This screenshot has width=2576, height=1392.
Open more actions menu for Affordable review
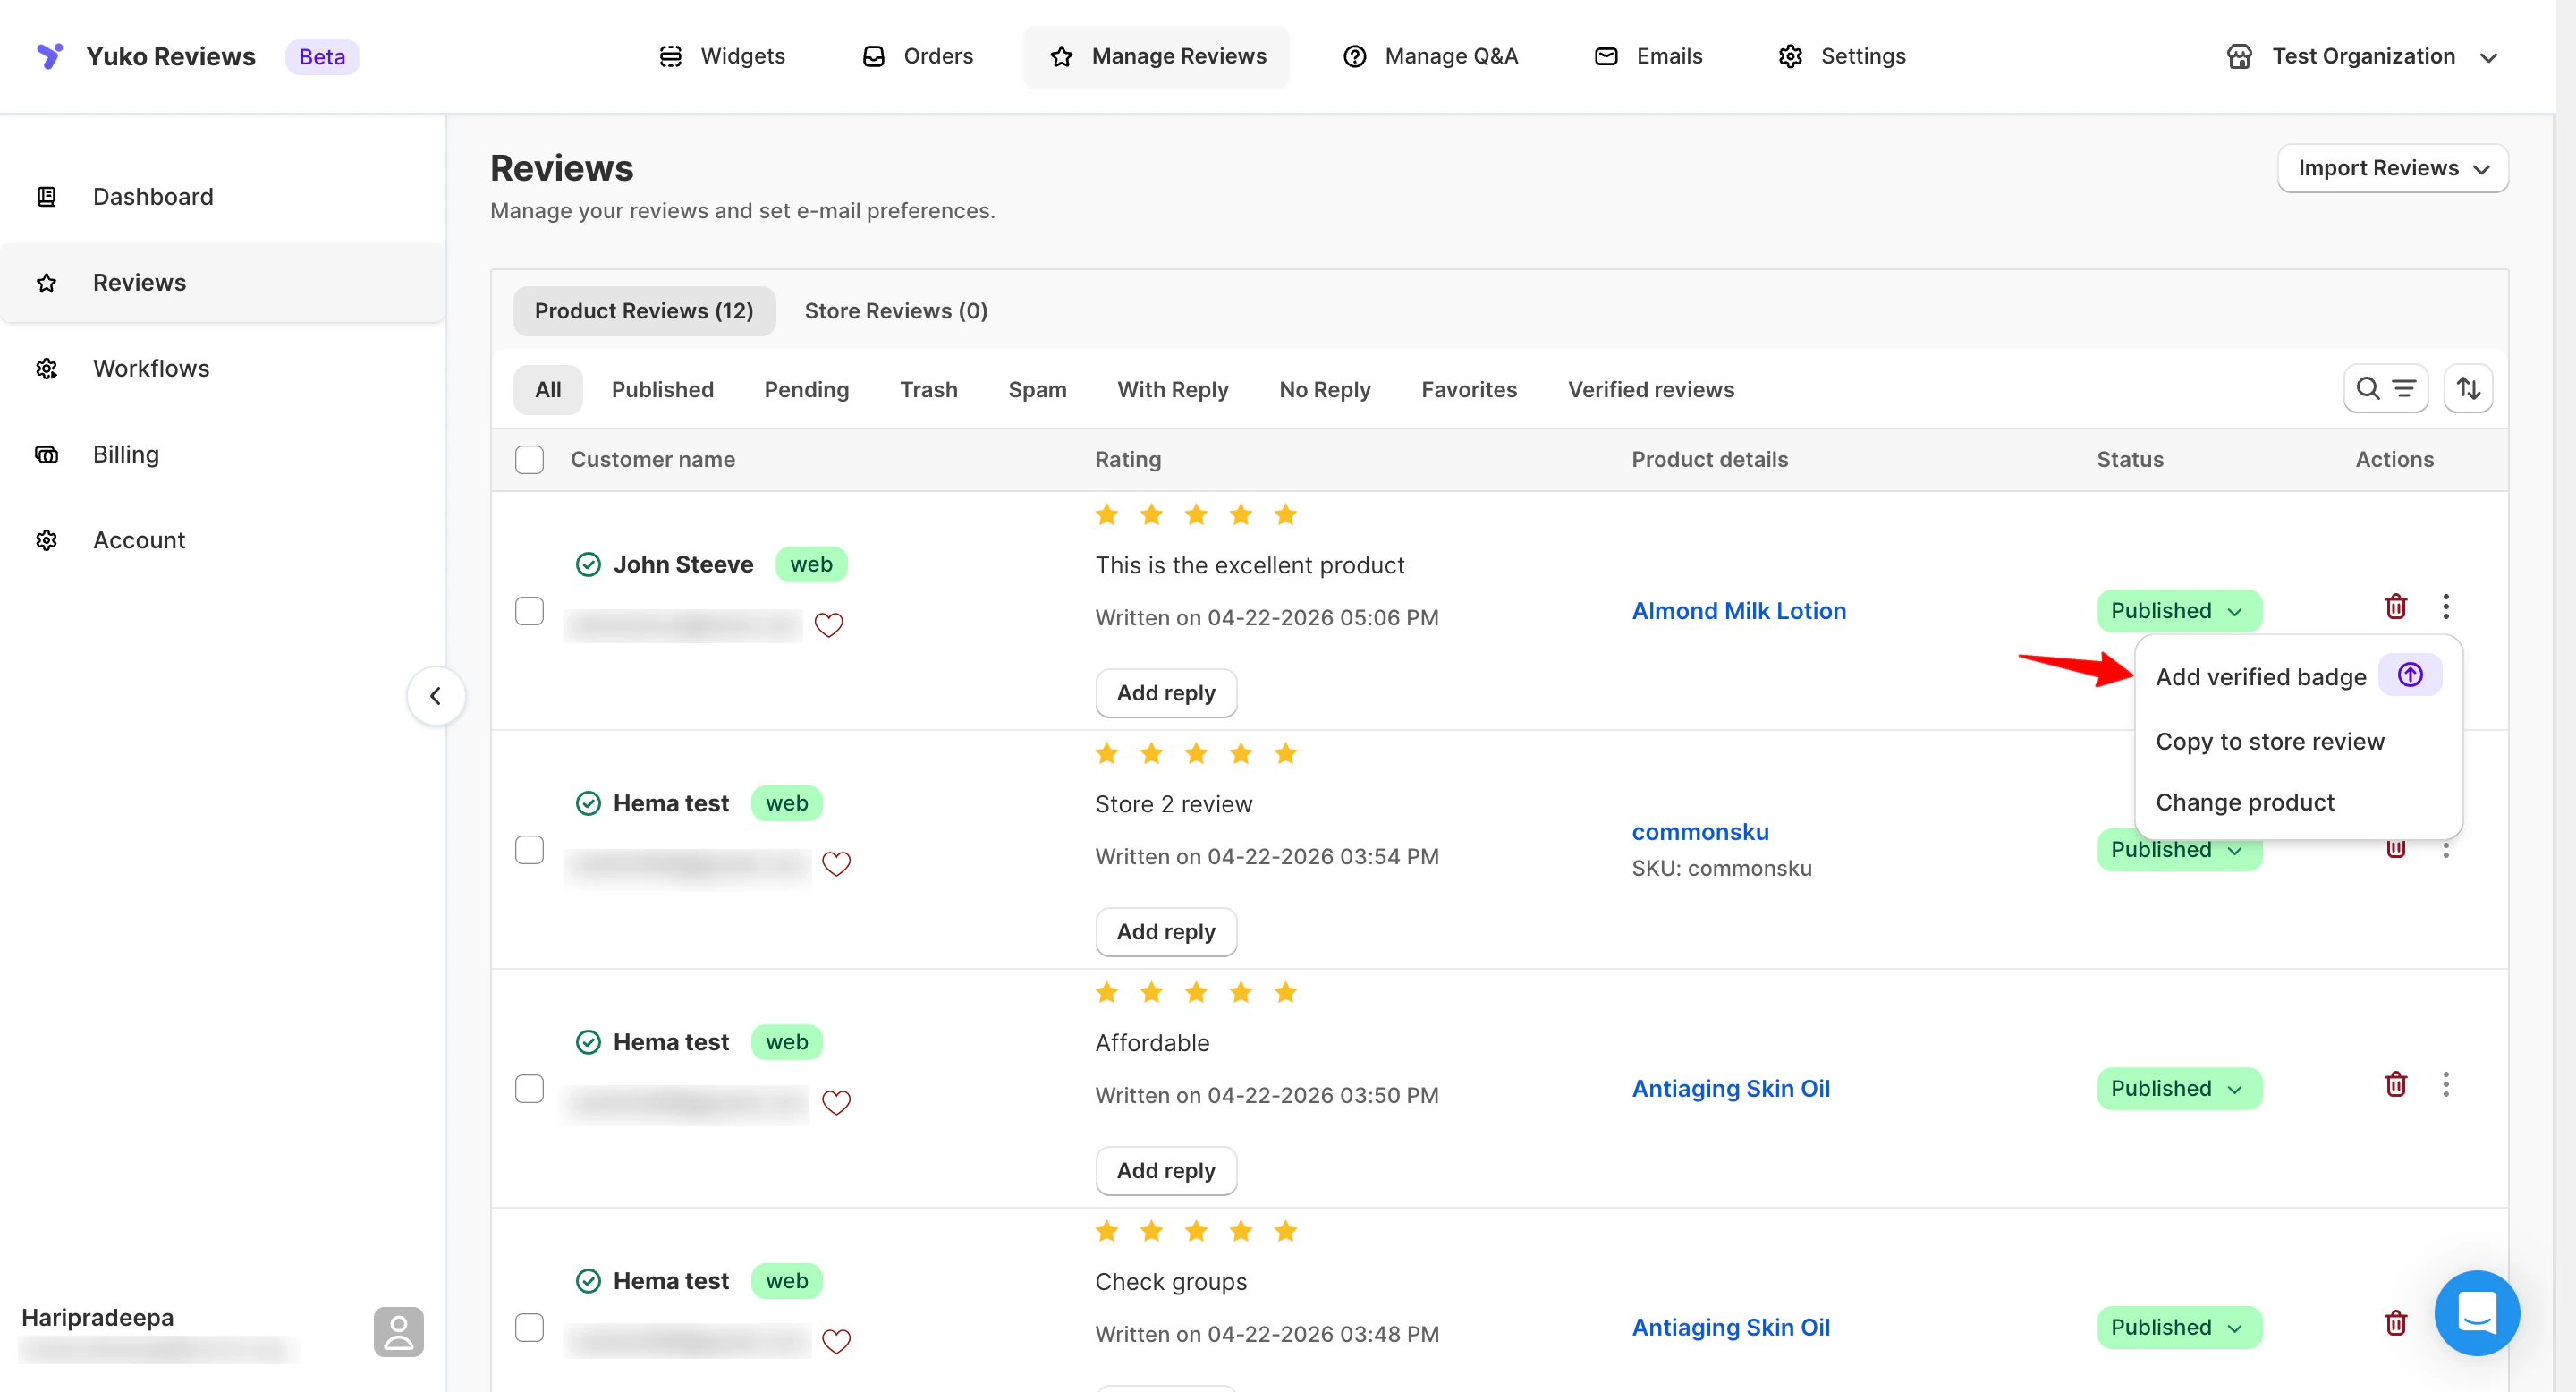(x=2446, y=1084)
